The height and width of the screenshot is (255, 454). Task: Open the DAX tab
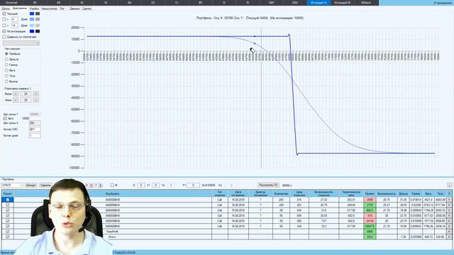[295, 3]
